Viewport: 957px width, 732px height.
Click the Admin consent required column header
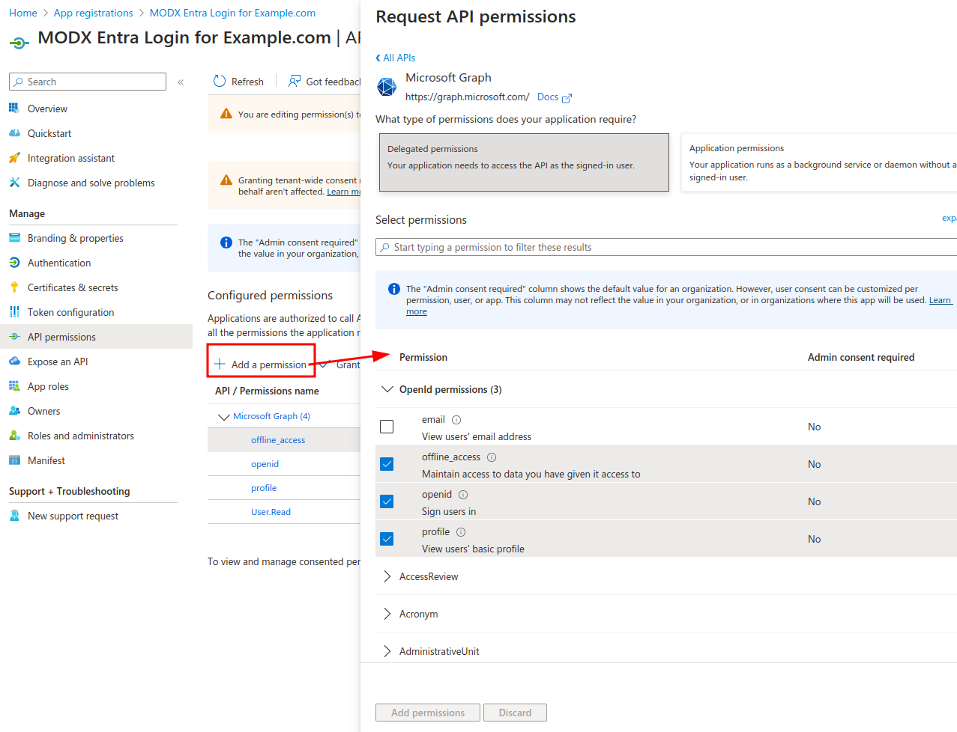point(861,357)
